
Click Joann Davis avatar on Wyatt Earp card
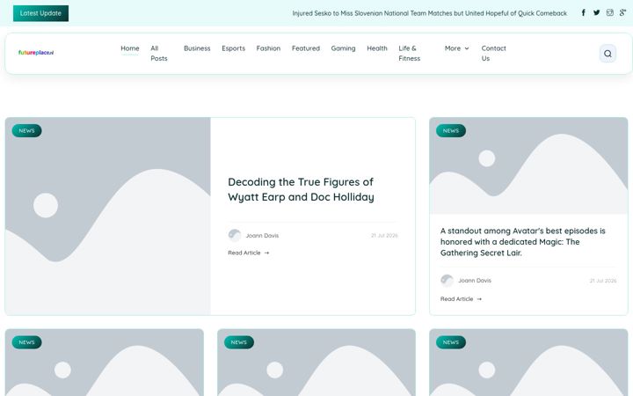(x=235, y=235)
